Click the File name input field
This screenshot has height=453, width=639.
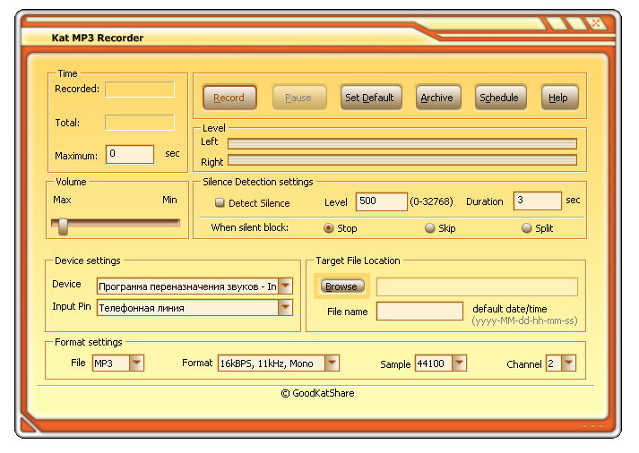419,312
